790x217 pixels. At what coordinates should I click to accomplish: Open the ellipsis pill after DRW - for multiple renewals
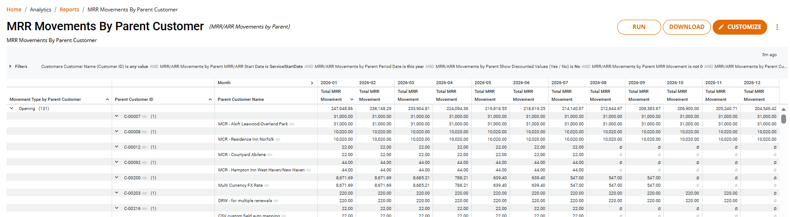click(x=276, y=201)
